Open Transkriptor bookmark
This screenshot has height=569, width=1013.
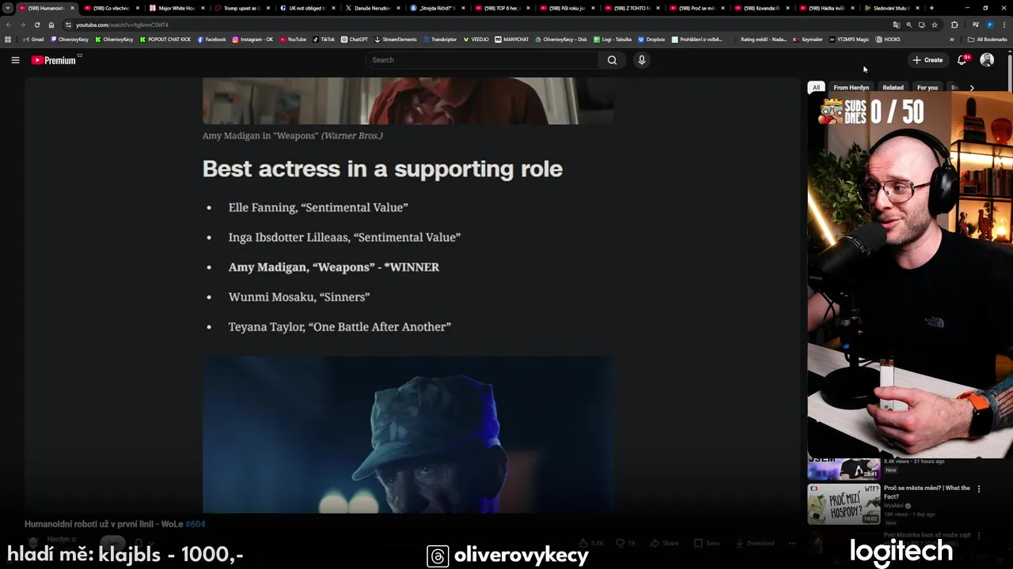coord(440,39)
